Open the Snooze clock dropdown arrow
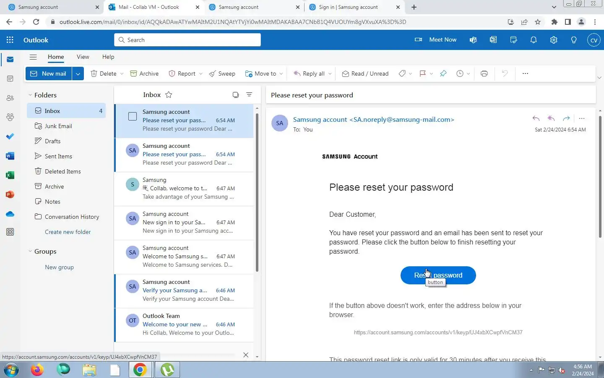The height and width of the screenshot is (378, 604). tap(468, 73)
